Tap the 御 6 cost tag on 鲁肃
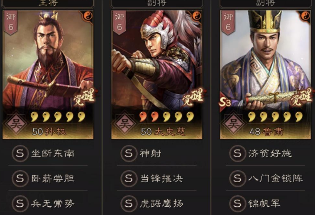 228,22
